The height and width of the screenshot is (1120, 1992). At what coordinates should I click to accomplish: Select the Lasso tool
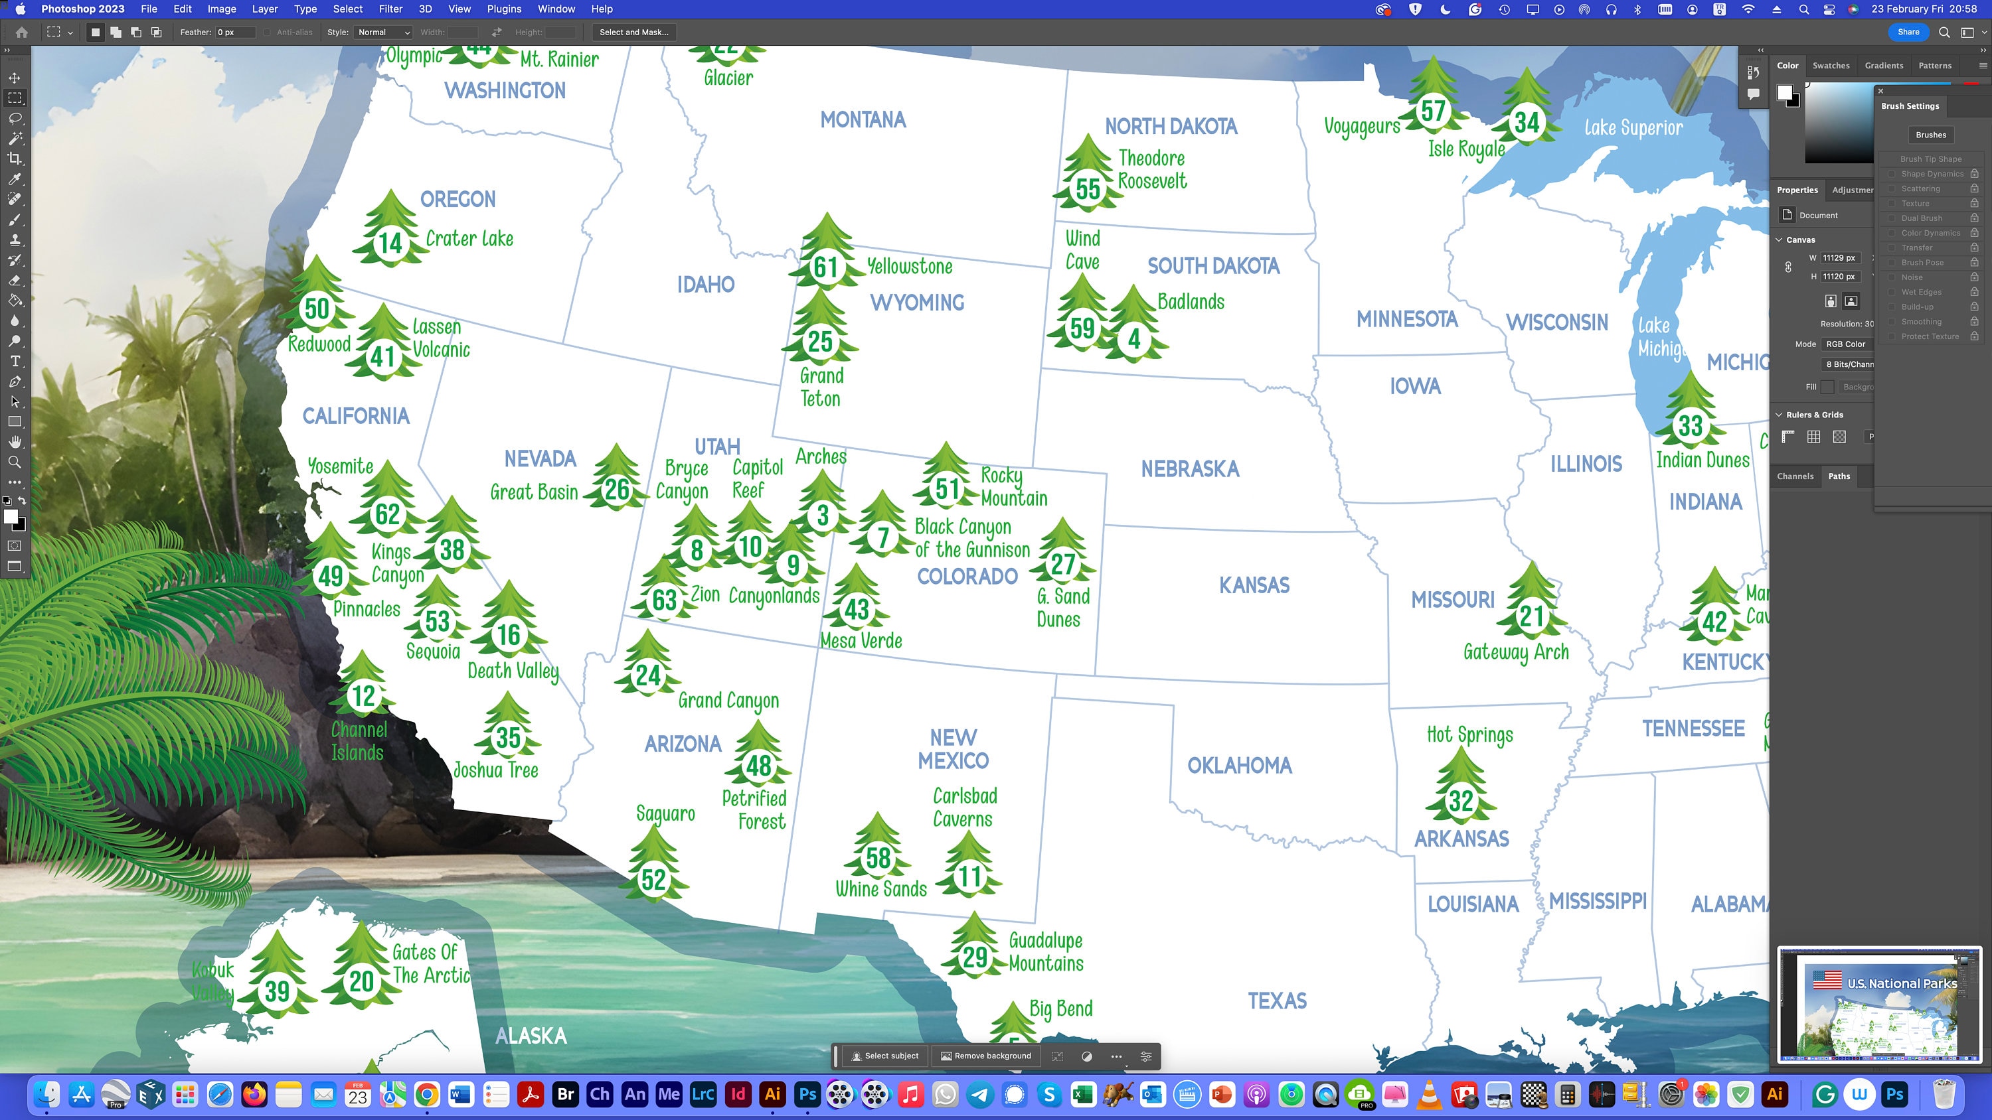pyautogui.click(x=15, y=117)
